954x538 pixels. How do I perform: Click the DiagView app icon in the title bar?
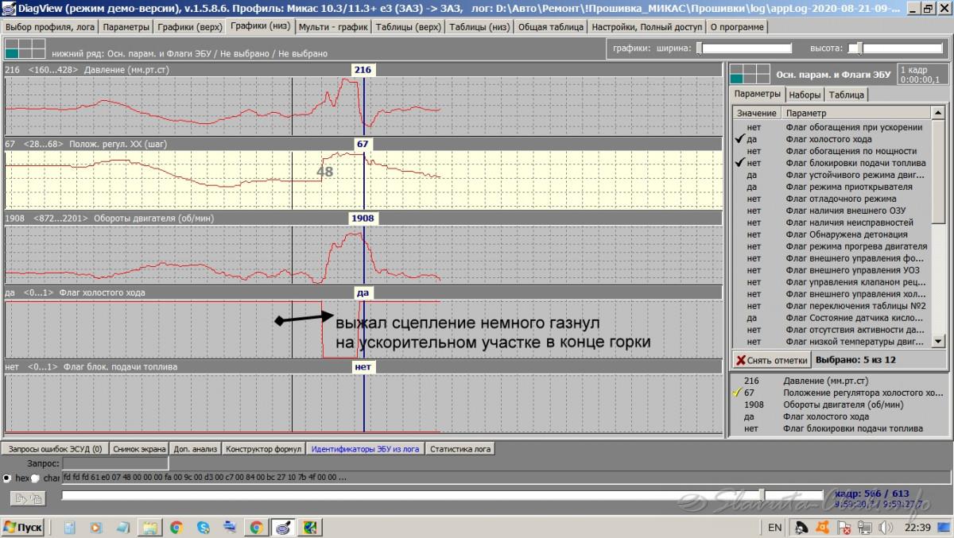point(8,9)
